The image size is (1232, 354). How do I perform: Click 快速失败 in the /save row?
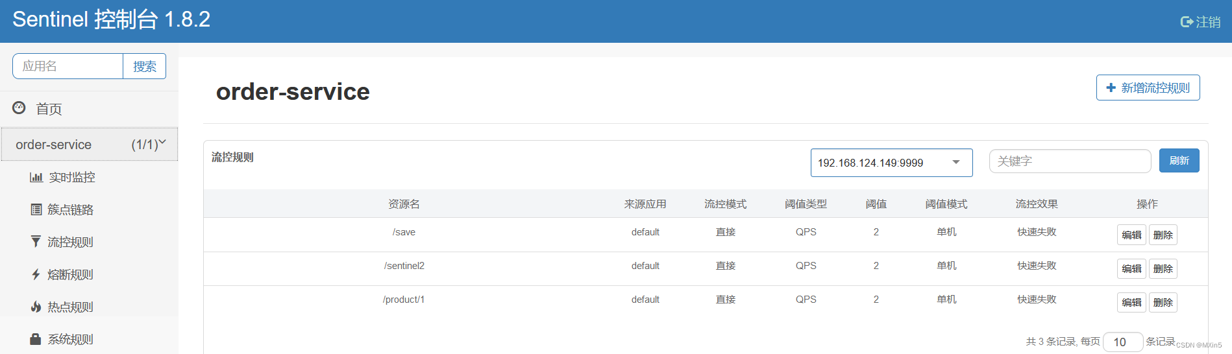point(1037,232)
